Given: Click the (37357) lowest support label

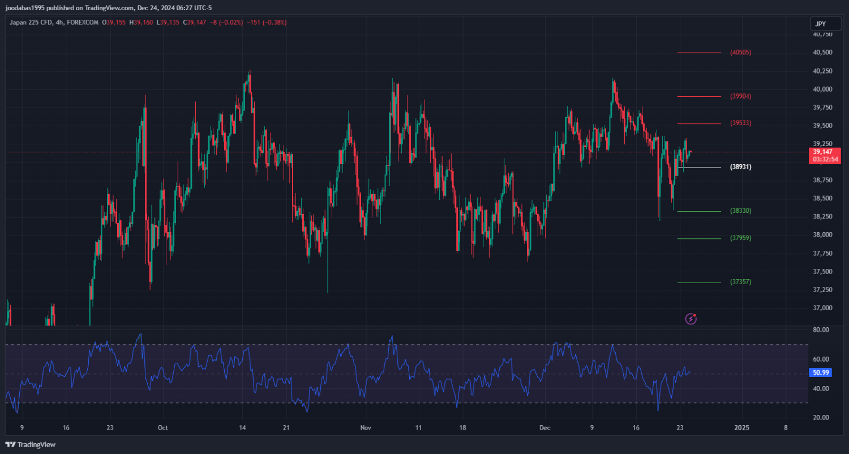Looking at the screenshot, I should [740, 282].
